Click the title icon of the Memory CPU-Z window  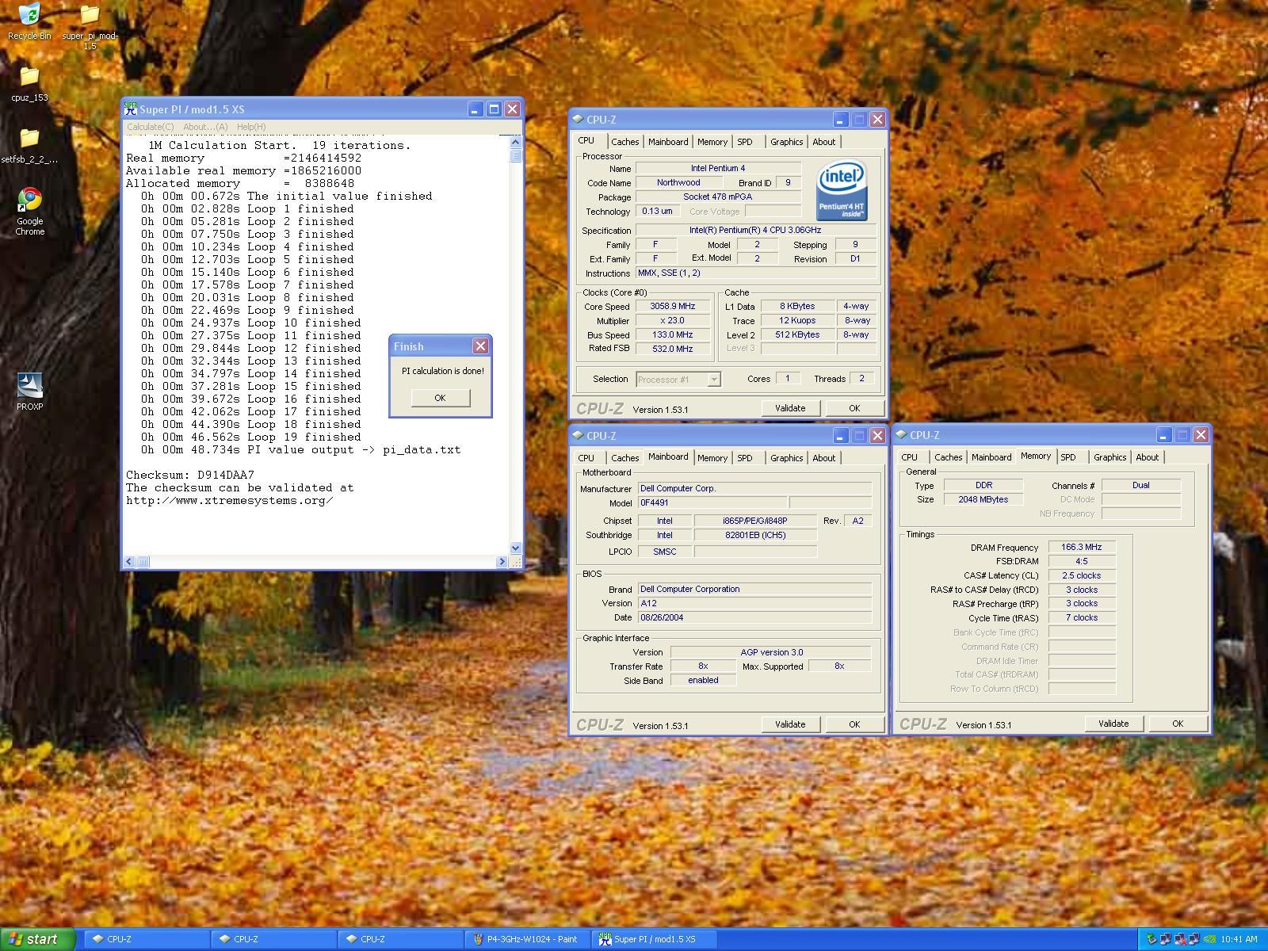(x=901, y=435)
